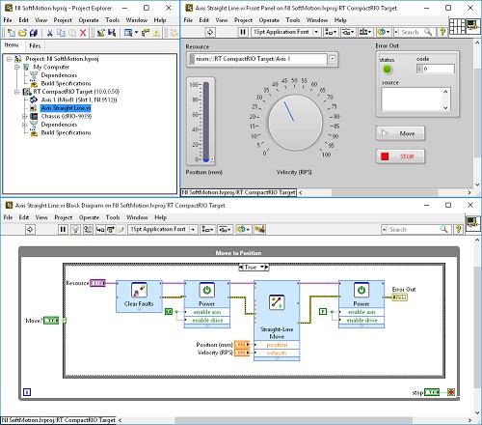Toggle the stop boolean terminal on Block Diagram
Viewport: 482px width, 425px height.
432,392
